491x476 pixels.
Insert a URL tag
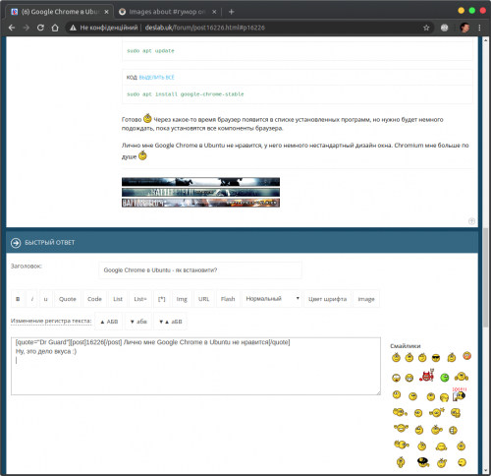point(204,299)
